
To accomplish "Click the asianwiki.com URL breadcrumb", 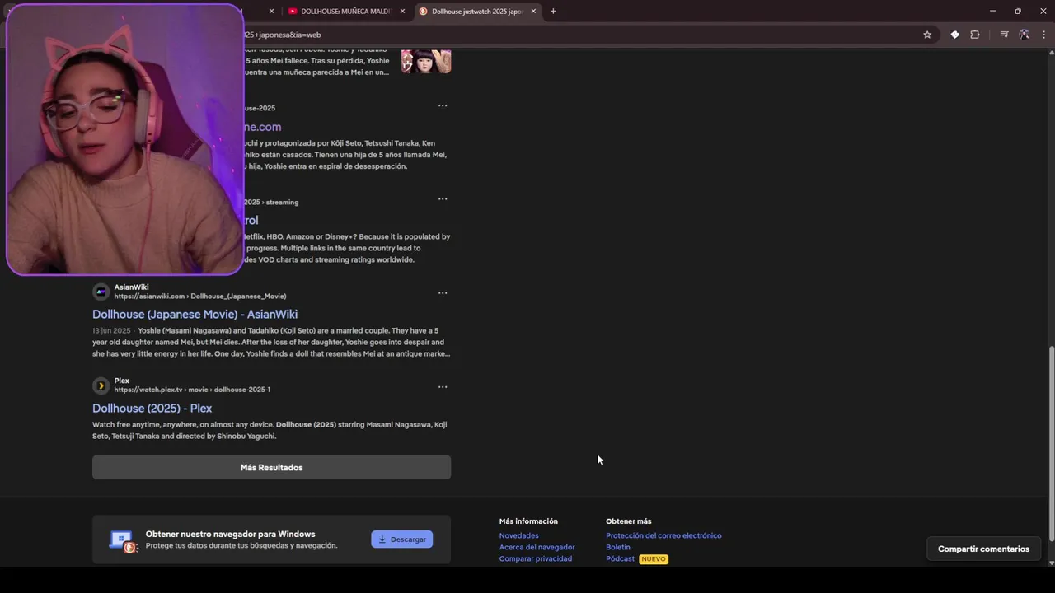I will click(x=200, y=296).
